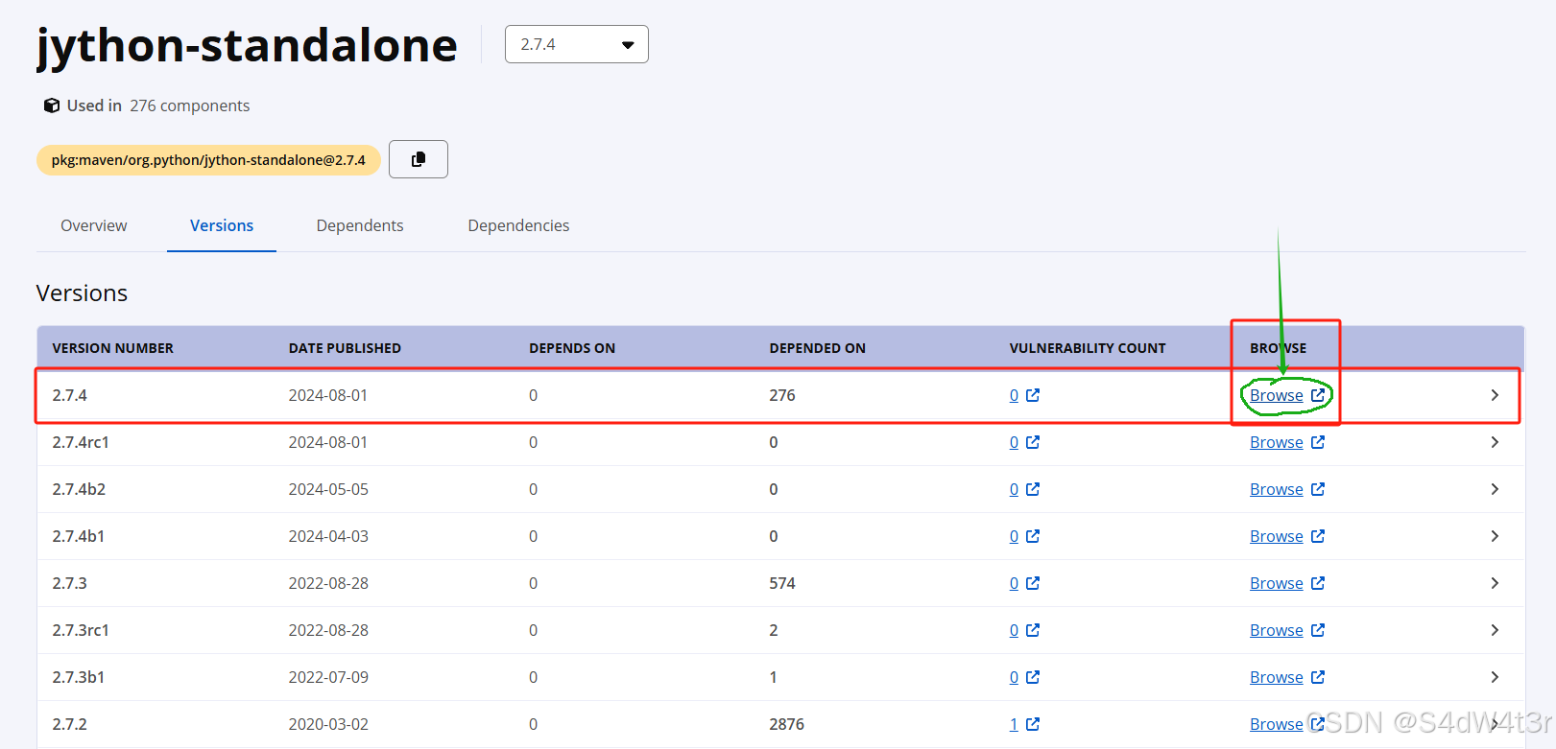Image resolution: width=1556 pixels, height=749 pixels.
Task: Click vulnerability count 0 for version 2.7.4b1
Action: coord(1014,536)
